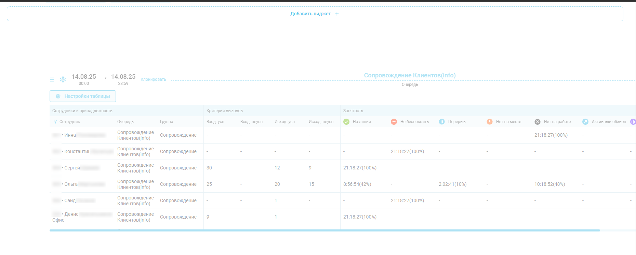
Task: Click the horizontal scrollbar below the table
Action: coord(325,230)
